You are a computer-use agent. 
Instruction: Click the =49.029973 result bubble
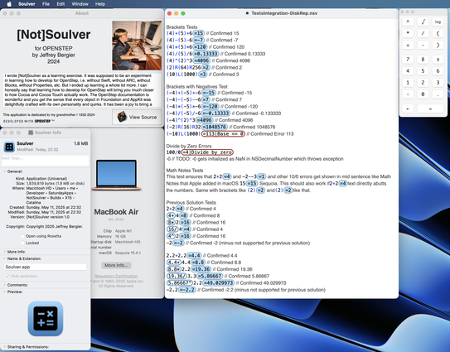pos(219,283)
